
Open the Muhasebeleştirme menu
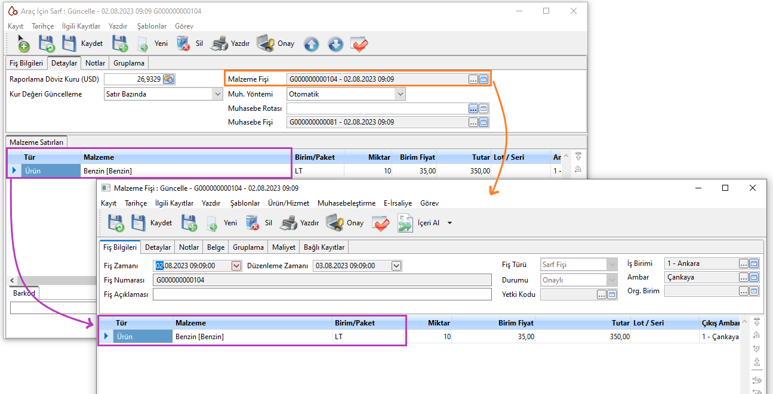(x=346, y=203)
